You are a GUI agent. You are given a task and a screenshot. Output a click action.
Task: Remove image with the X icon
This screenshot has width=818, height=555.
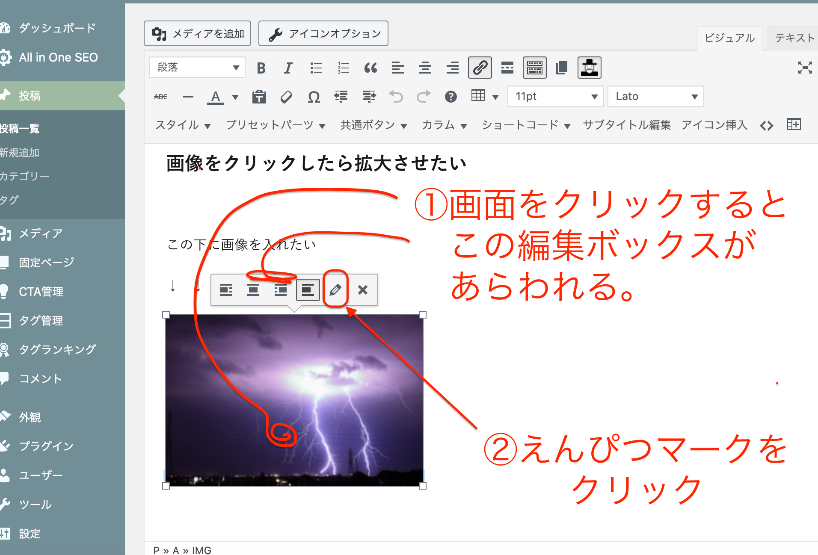(x=363, y=290)
